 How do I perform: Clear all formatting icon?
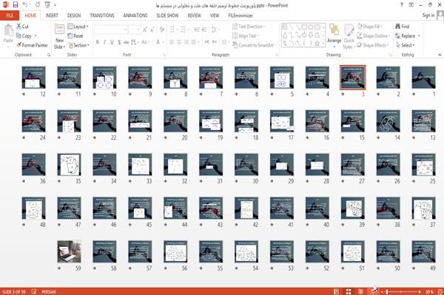162,30
